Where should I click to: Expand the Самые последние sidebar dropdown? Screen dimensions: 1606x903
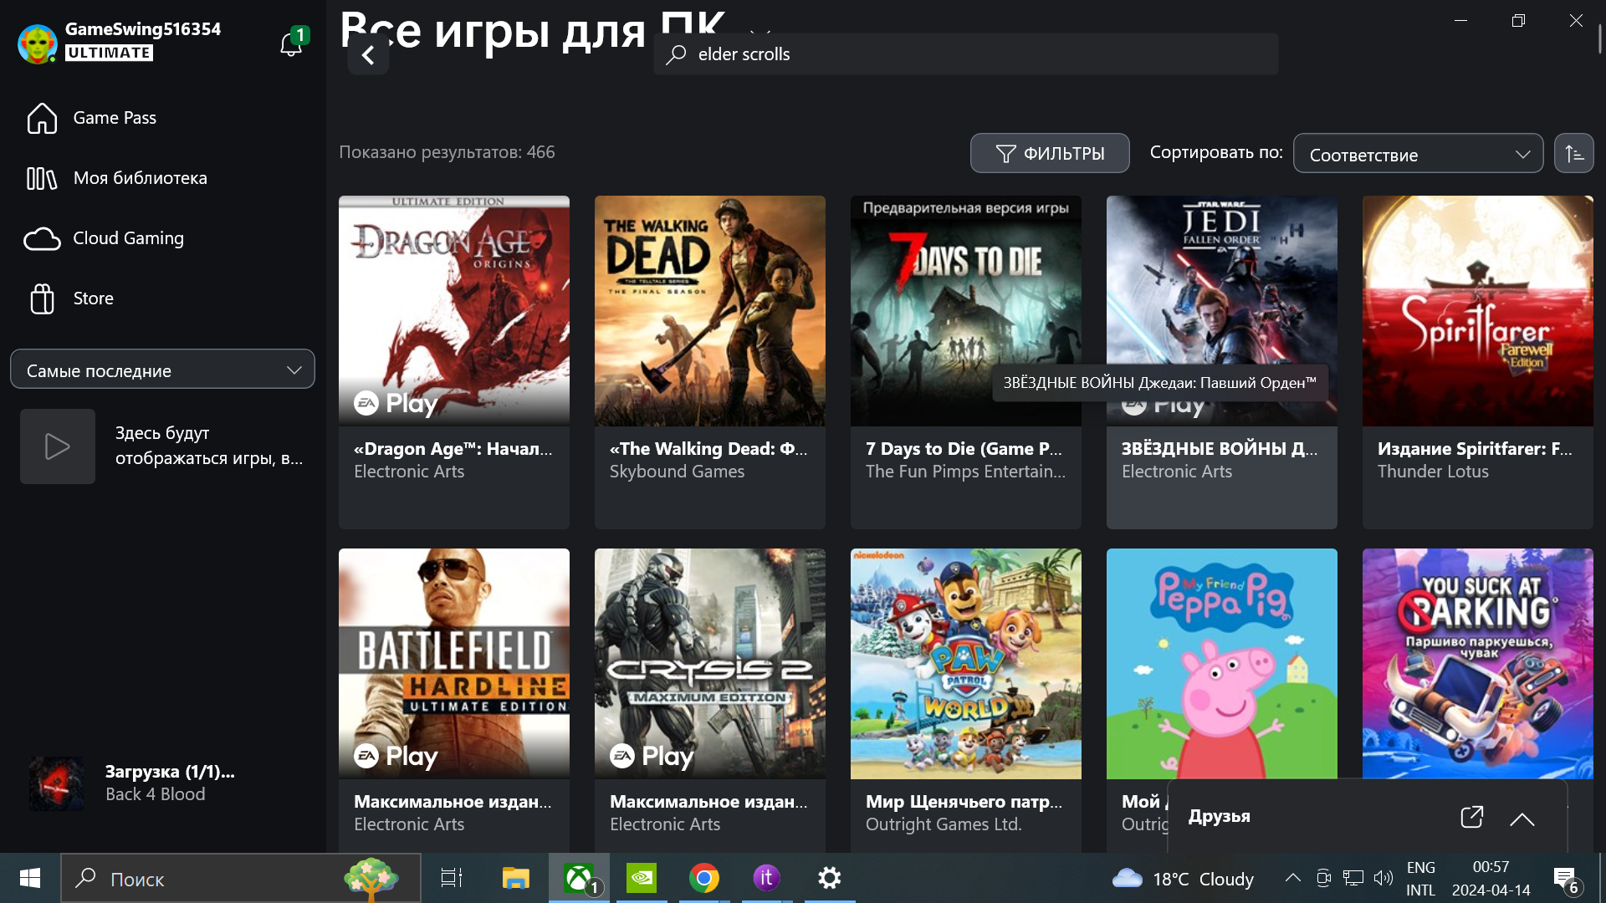click(x=162, y=370)
